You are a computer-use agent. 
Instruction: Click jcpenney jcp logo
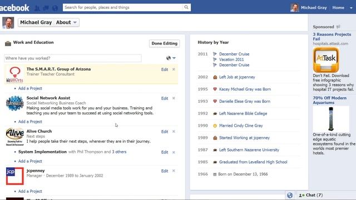(x=15, y=176)
